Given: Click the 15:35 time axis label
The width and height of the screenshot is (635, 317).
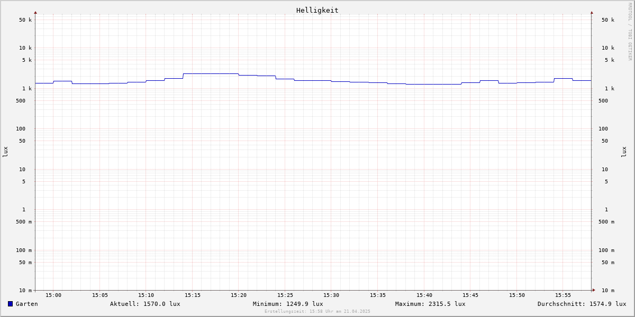Looking at the screenshot, I should tap(378, 295).
